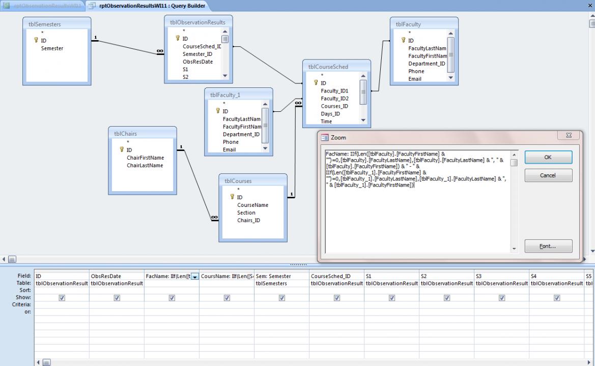This screenshot has height=366, width=595.
Task: Toggle Show checkbox for S4 column
Action: [x=557, y=298]
